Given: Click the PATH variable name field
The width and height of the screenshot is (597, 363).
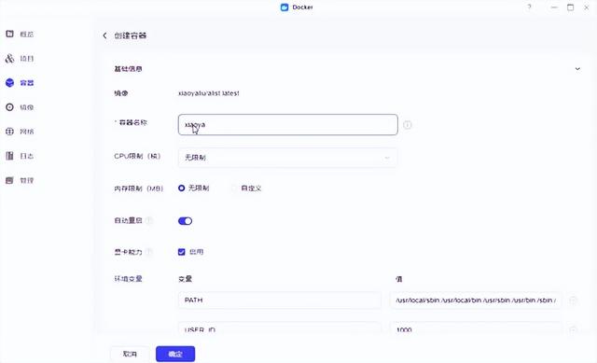Looking at the screenshot, I should click(280, 300).
